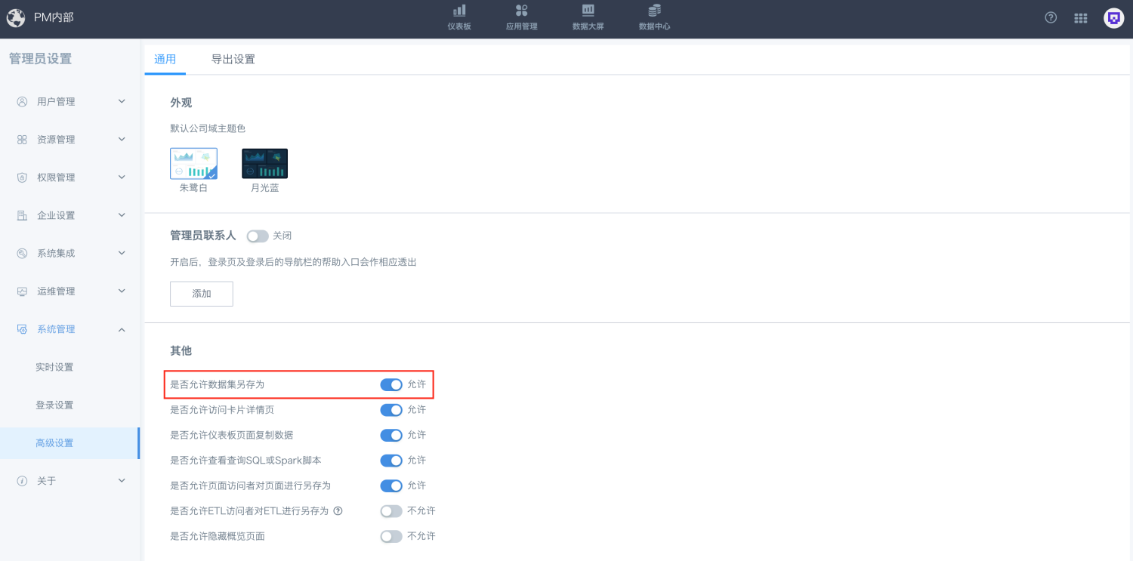Open 实时设置 in the sidebar
1133x561 pixels.
54,368
